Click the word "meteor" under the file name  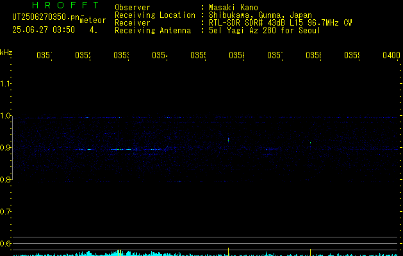coord(93,20)
